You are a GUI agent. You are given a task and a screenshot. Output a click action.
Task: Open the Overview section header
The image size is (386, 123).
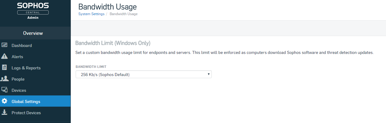tap(33, 33)
